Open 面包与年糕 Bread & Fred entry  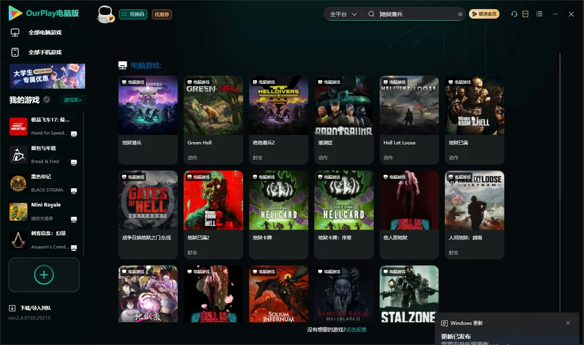[x=44, y=155]
